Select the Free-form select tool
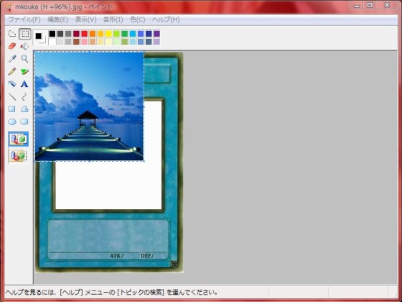Viewport: 402px width, 302px height. pyautogui.click(x=12, y=34)
